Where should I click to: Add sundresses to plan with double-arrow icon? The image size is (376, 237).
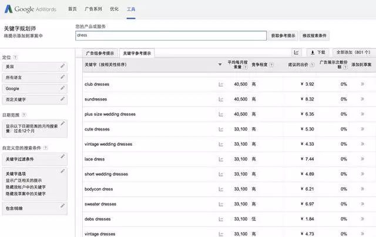coord(362,99)
